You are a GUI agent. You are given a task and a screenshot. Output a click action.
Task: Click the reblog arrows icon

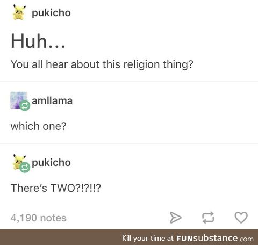(x=208, y=218)
